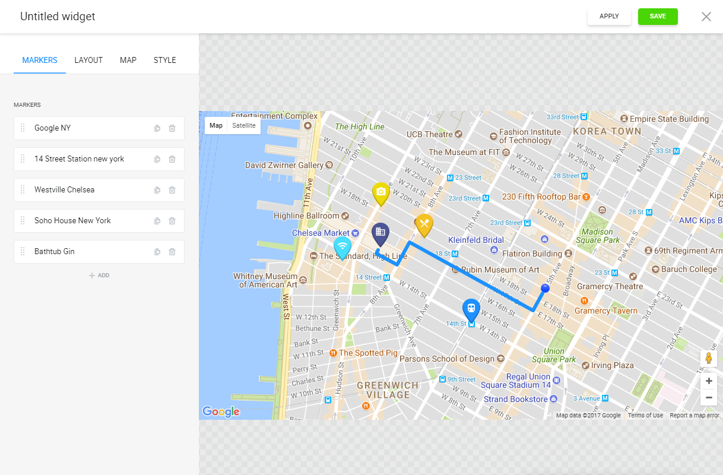Open the Terms of Use link
723x475 pixels.
pos(645,416)
